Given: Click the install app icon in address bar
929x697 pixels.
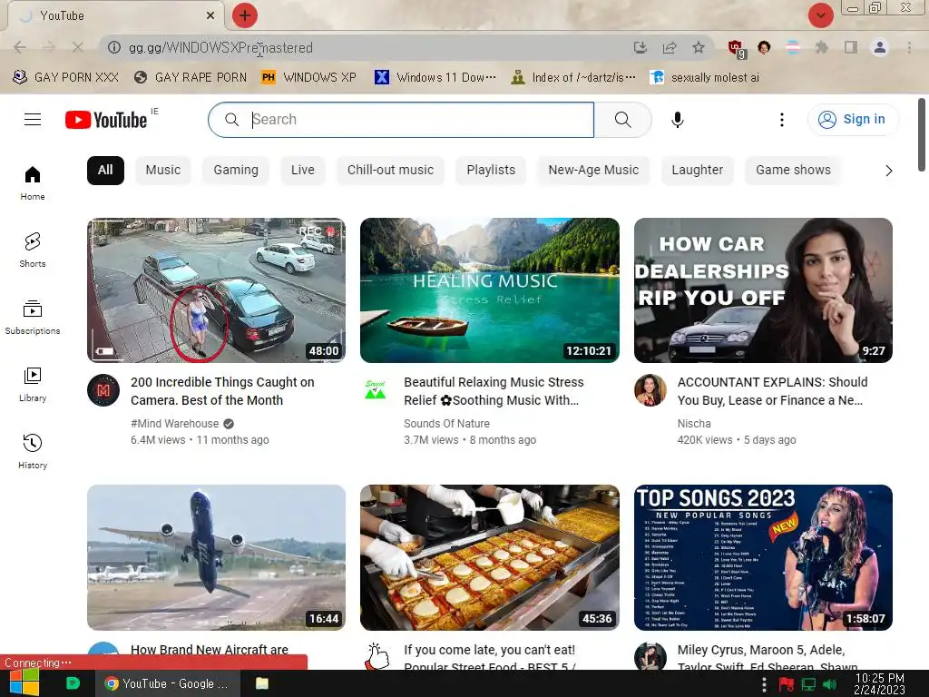Looking at the screenshot, I should [640, 47].
